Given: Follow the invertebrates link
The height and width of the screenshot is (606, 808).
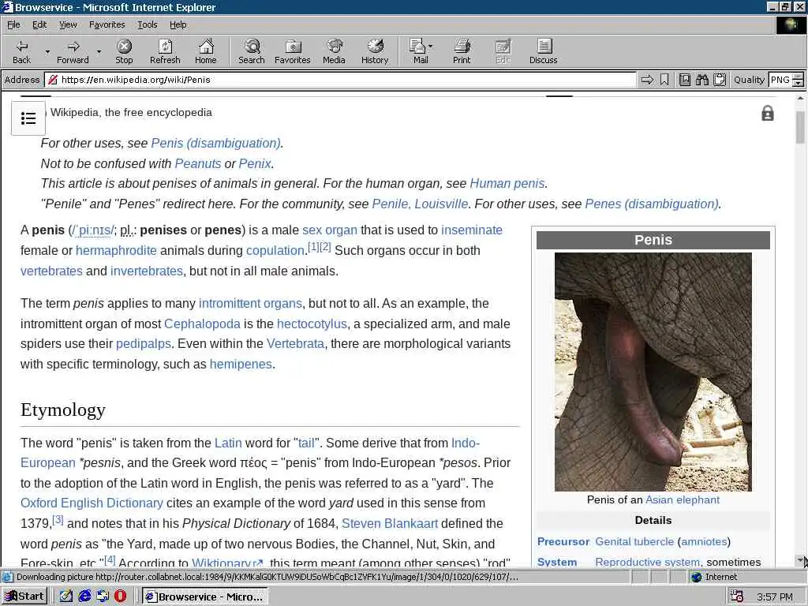Looking at the screenshot, I should [x=147, y=271].
